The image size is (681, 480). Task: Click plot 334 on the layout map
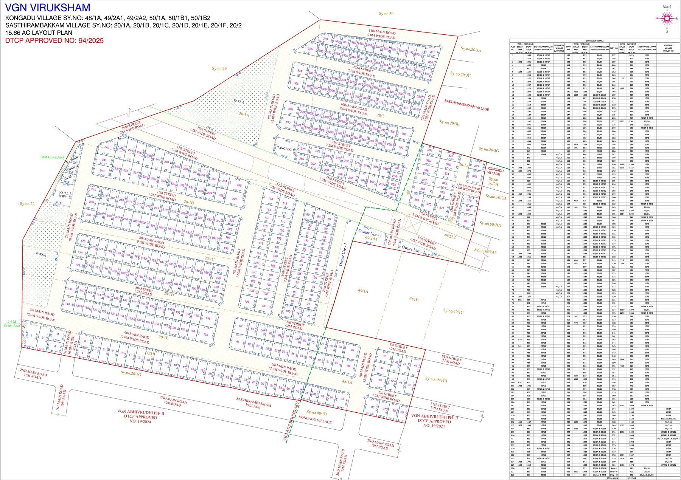(300, 71)
